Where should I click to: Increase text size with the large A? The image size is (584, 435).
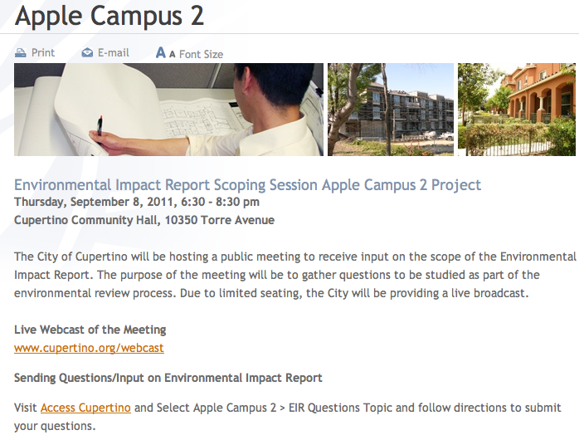coord(161,52)
